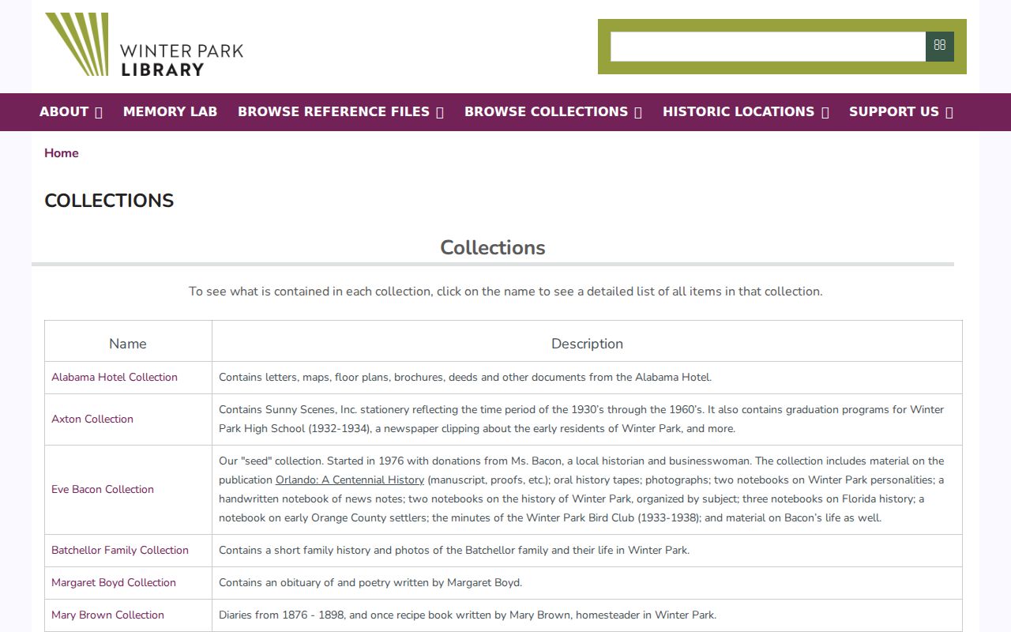This screenshot has height=632, width=1011.
Task: Click the Mary Brown diaries description
Action: click(x=468, y=615)
